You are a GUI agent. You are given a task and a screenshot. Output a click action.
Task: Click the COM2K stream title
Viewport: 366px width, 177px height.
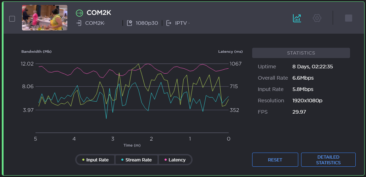(x=99, y=13)
